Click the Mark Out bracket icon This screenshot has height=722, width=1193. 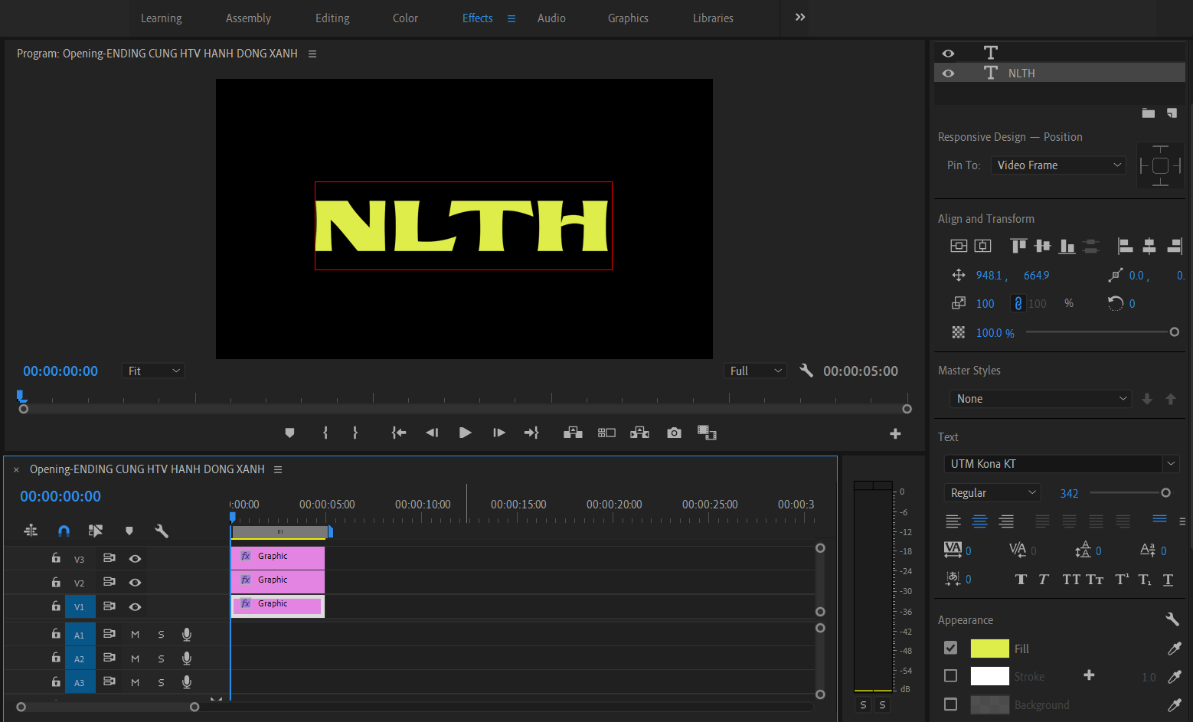tap(355, 433)
